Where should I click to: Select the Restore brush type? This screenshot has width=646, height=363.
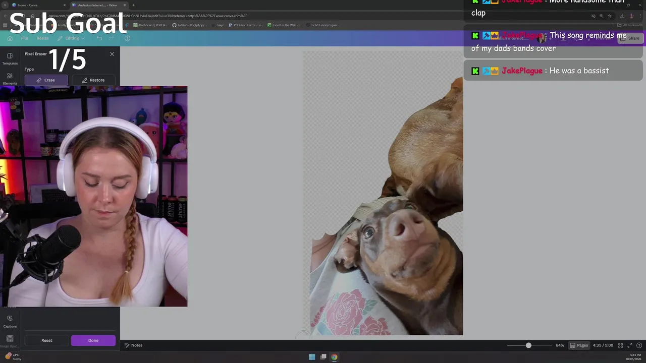click(93, 80)
